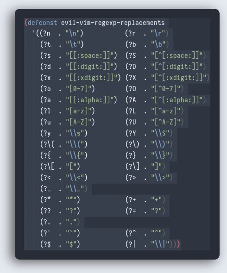Image resolution: width=227 pixels, height=273 pixels.
Task: Click the "[0-7]" string after ?o
Action: pos(78,89)
